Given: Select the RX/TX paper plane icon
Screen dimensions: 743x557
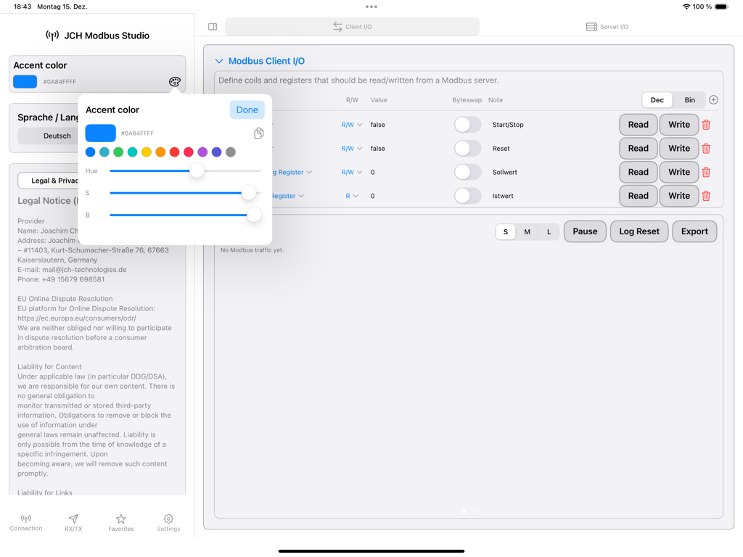Looking at the screenshot, I should tap(73, 522).
